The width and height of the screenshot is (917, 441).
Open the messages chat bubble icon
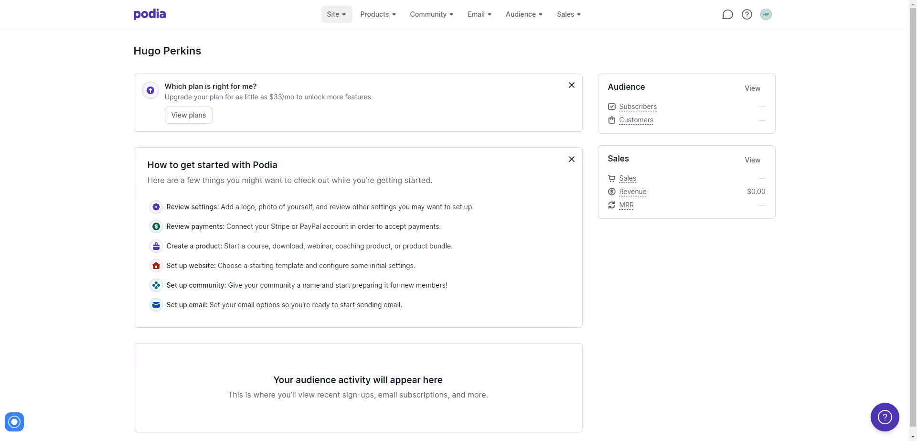point(727,14)
